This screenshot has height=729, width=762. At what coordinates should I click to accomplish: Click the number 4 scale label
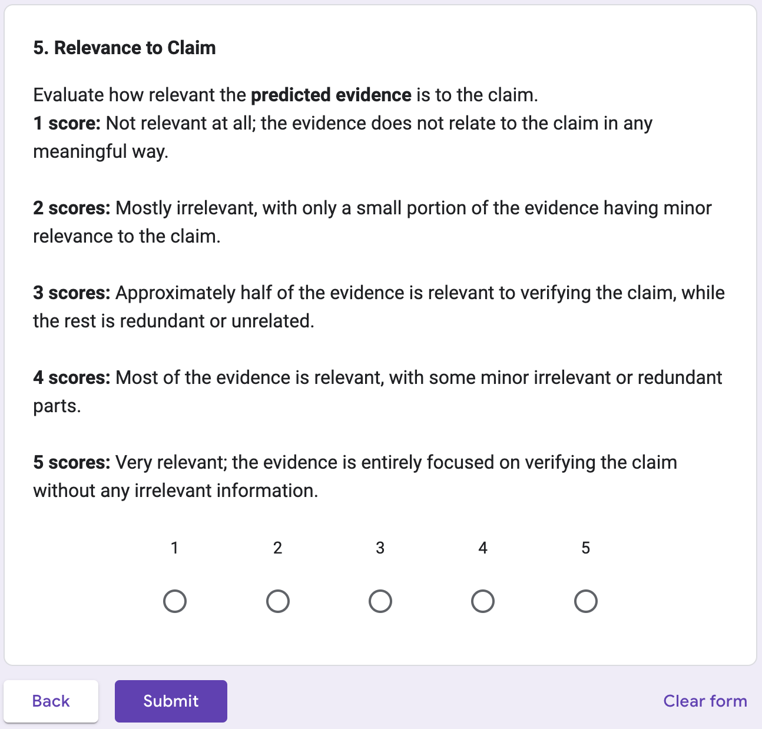[x=483, y=548]
